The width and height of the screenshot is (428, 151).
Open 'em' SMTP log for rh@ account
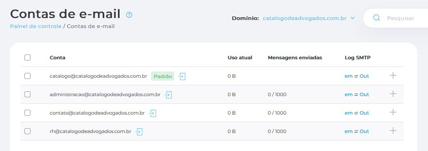(349, 131)
